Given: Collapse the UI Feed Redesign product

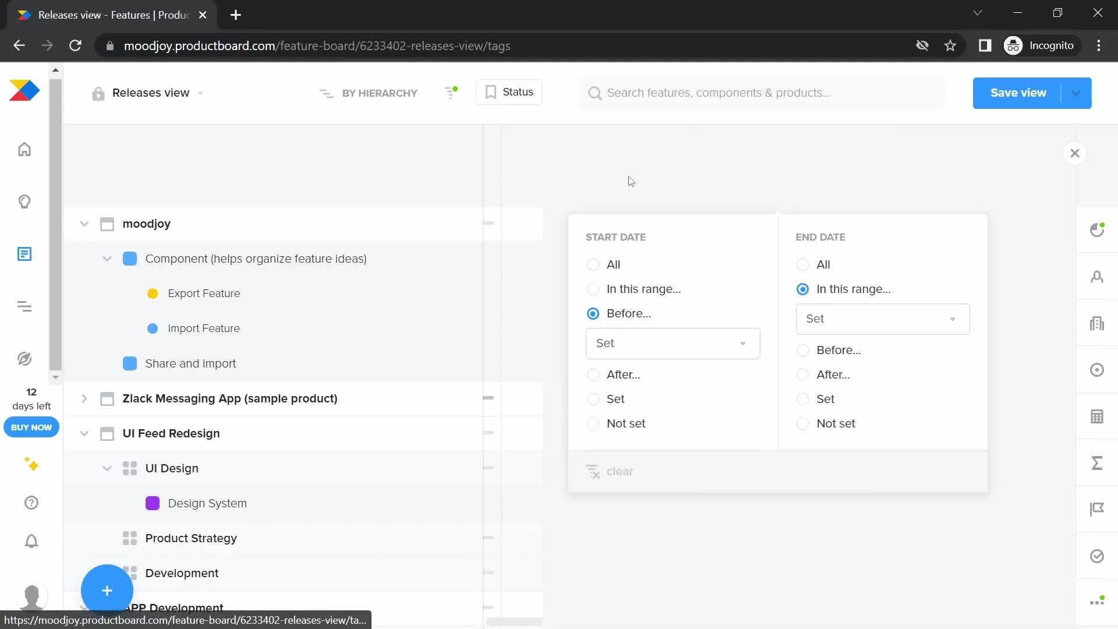Looking at the screenshot, I should 84,433.
